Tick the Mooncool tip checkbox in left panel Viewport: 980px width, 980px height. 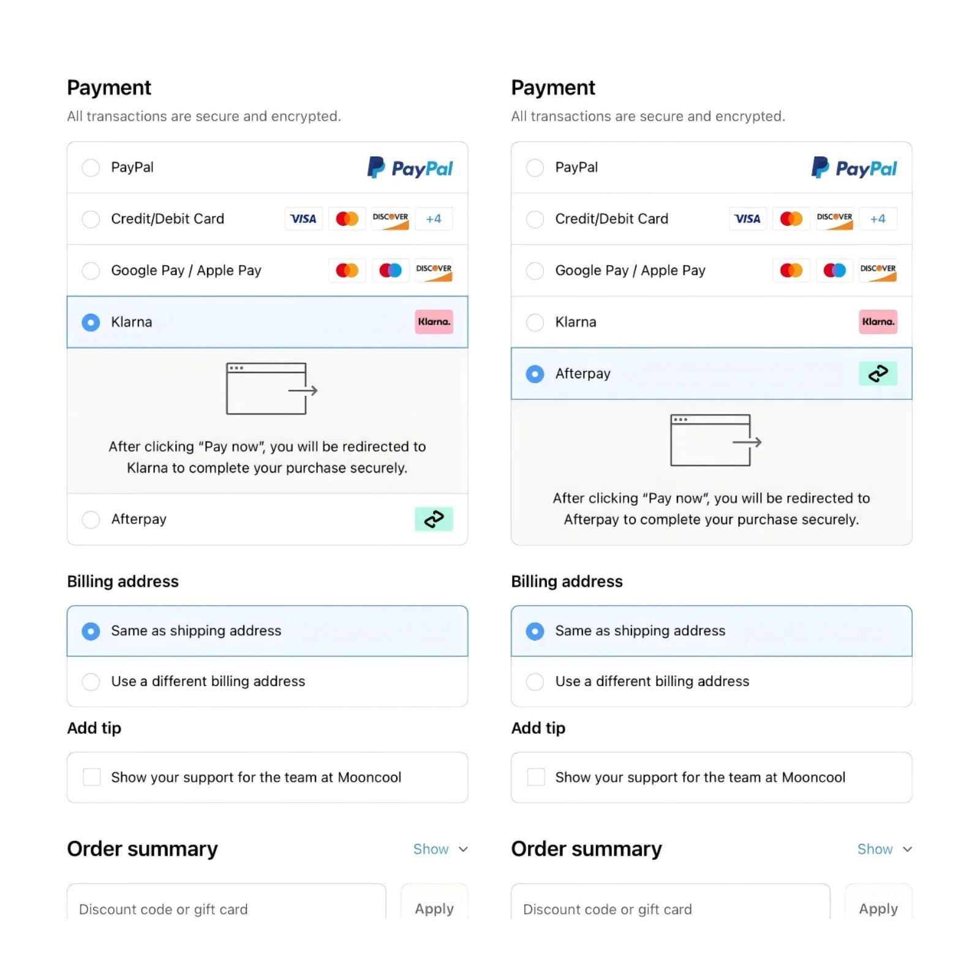pos(91,777)
